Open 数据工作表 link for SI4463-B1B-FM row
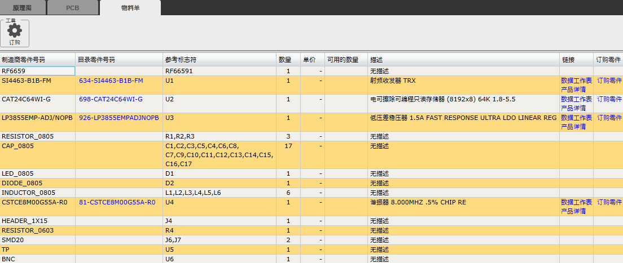Screen dimensions: 623x263 (x=576, y=81)
